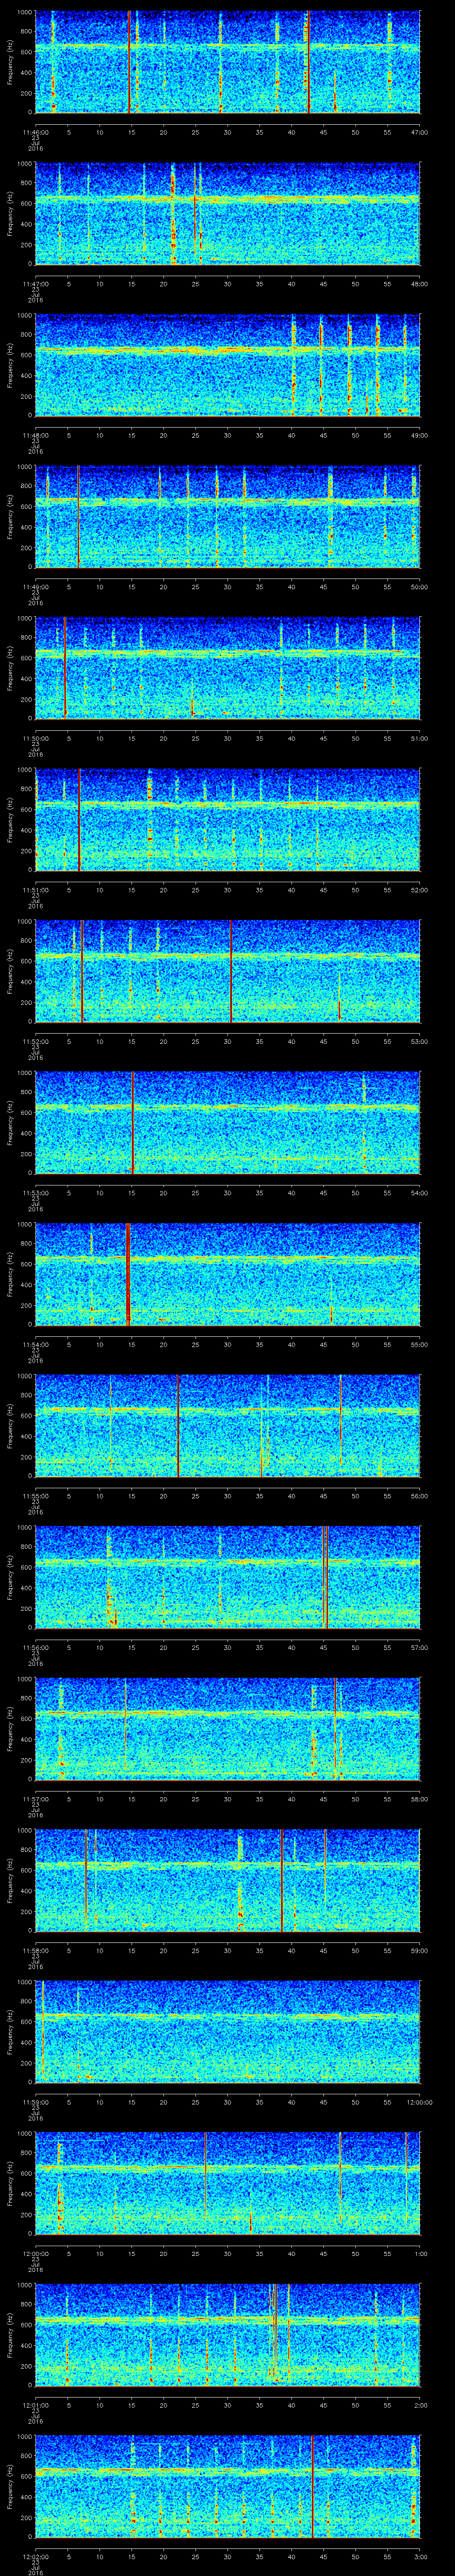Click the spectrogram panel starting at 11:54:00
The image size is (455, 2576).
click(227, 1274)
